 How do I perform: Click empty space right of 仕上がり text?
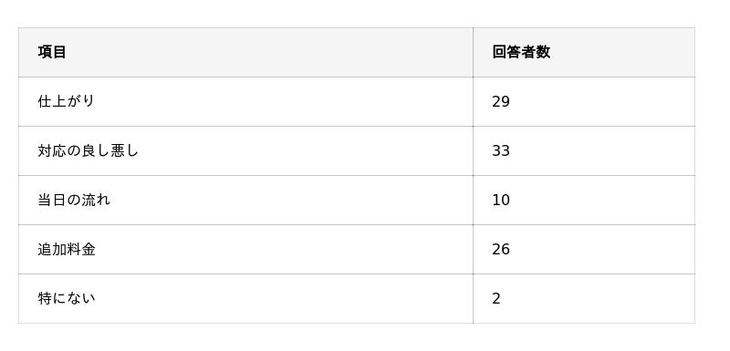(x=284, y=101)
